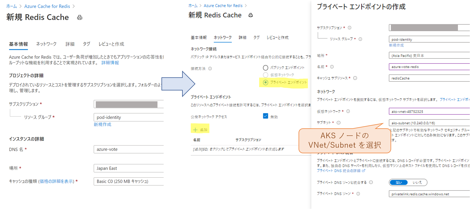Viewport: 470px width, 209px height.
Task: Click ホーム breadcrumb in middle panel
Action: pyautogui.click(x=193, y=6)
